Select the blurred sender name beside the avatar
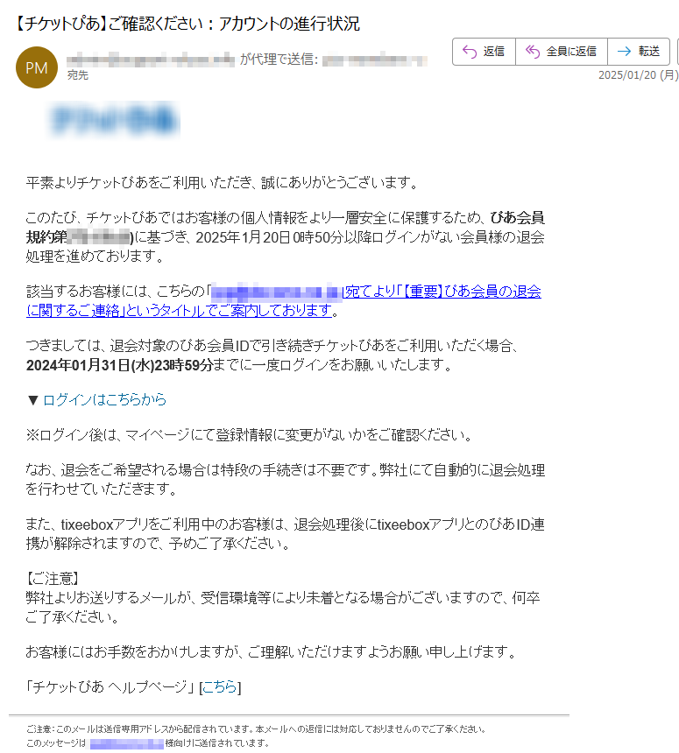 point(151,60)
